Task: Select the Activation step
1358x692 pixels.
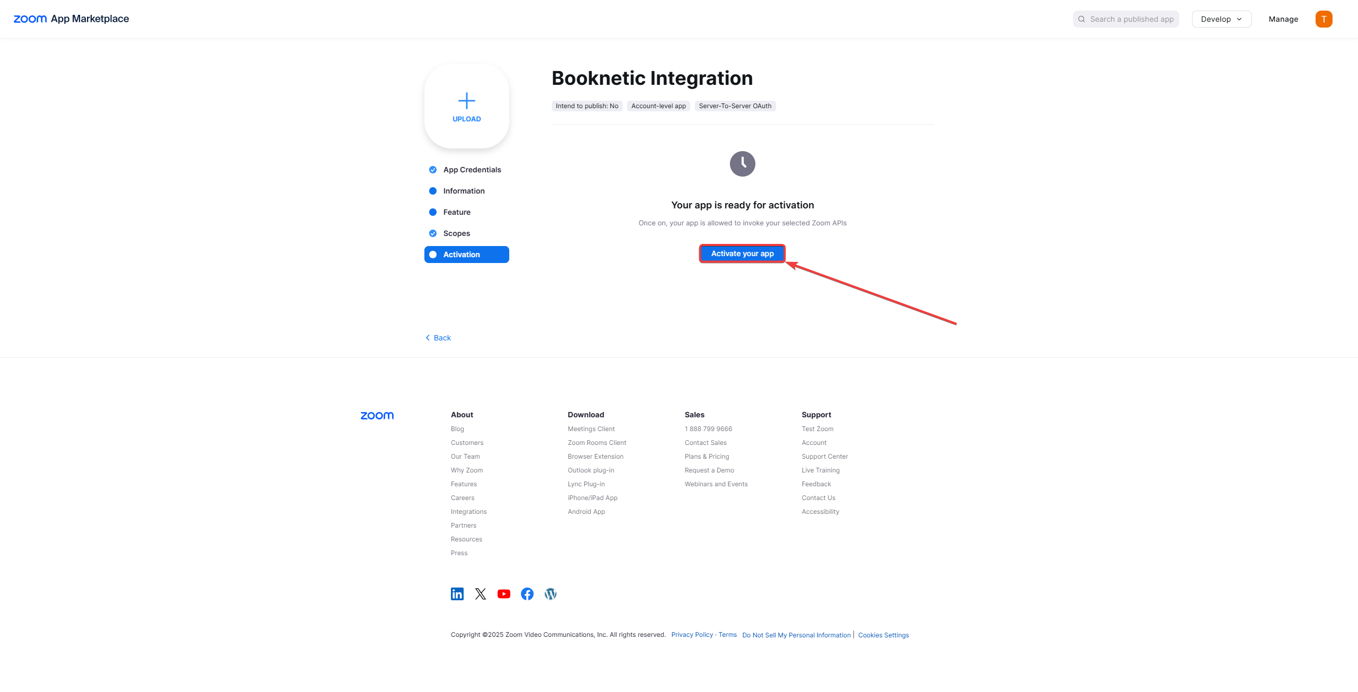Action: pyautogui.click(x=467, y=255)
